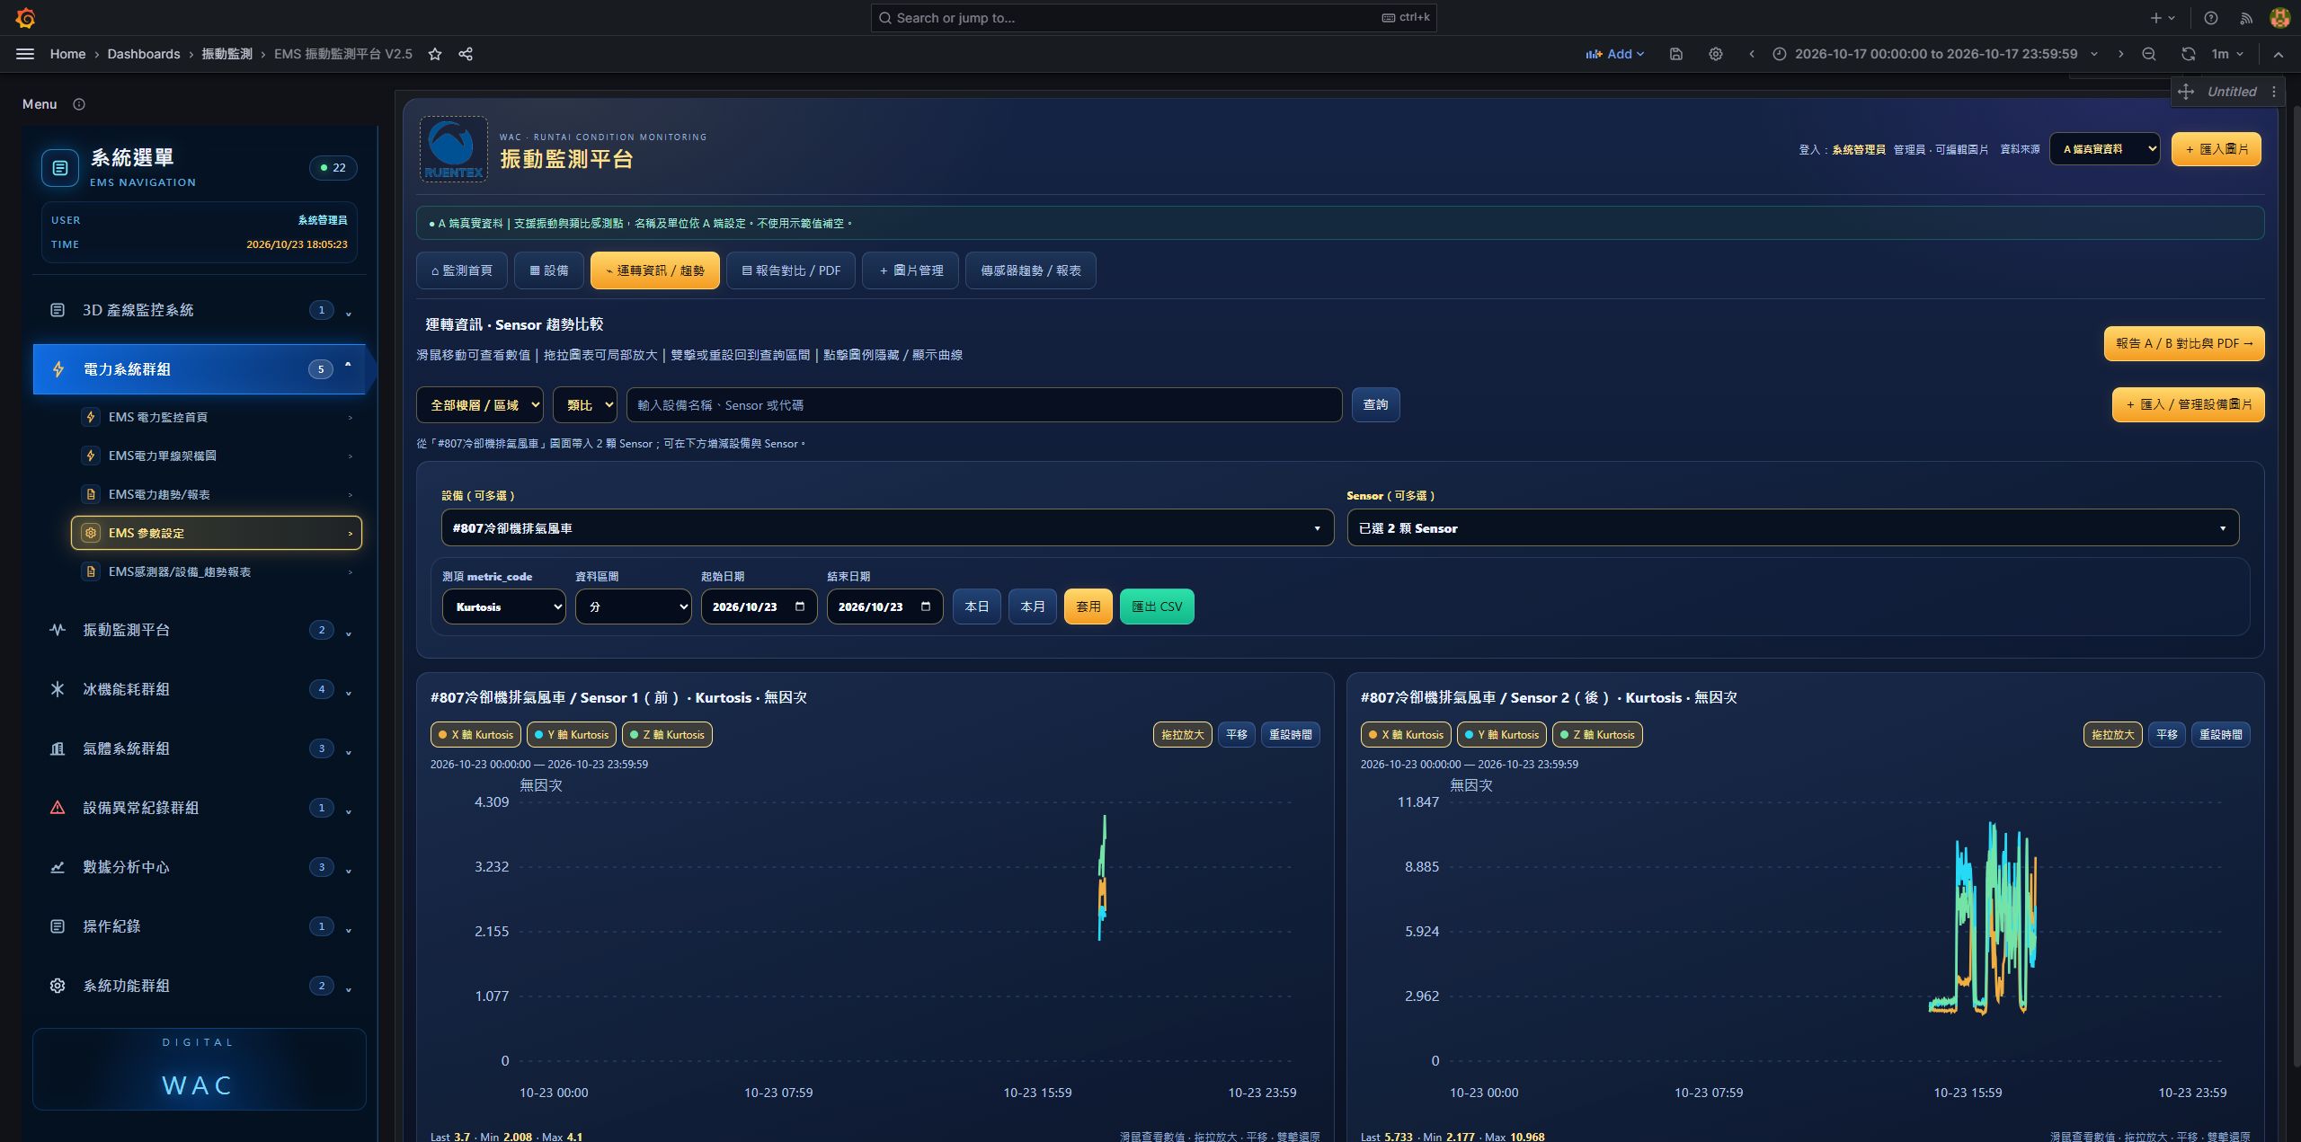Switch to the 設備 tab
Image resolution: width=2301 pixels, height=1142 pixels.
(549, 270)
